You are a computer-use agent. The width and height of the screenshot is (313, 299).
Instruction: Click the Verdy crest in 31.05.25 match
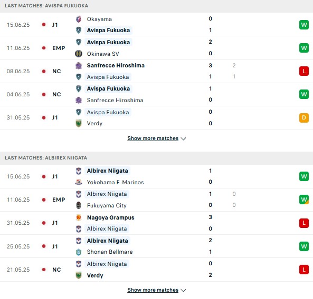(79, 123)
